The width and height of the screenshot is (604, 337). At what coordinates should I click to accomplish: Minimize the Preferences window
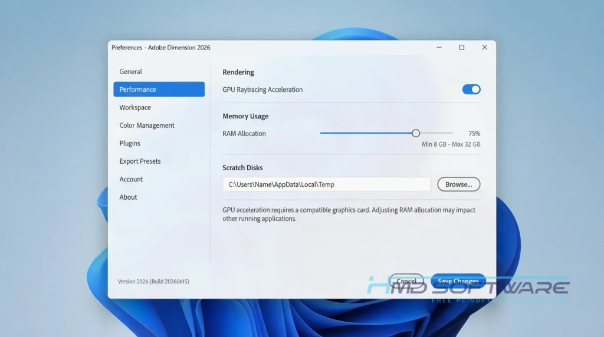439,47
